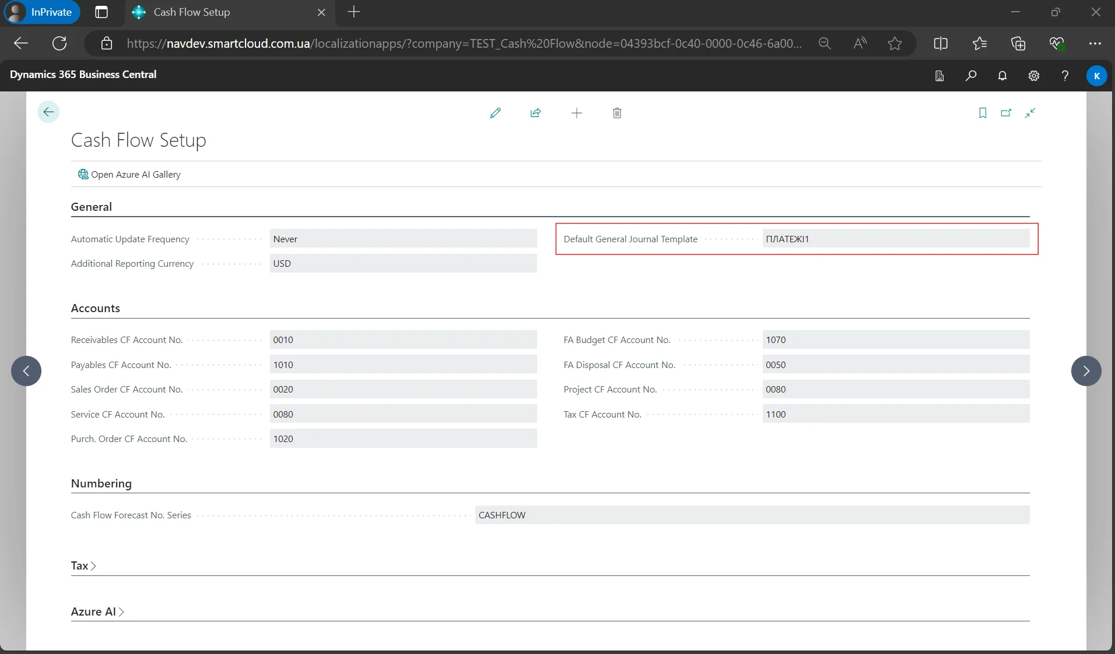
Task: Collapse the General section header
Action: 92,207
